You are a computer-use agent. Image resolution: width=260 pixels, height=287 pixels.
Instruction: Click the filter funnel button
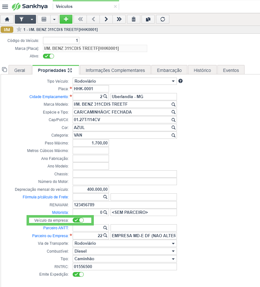tap(21, 19)
